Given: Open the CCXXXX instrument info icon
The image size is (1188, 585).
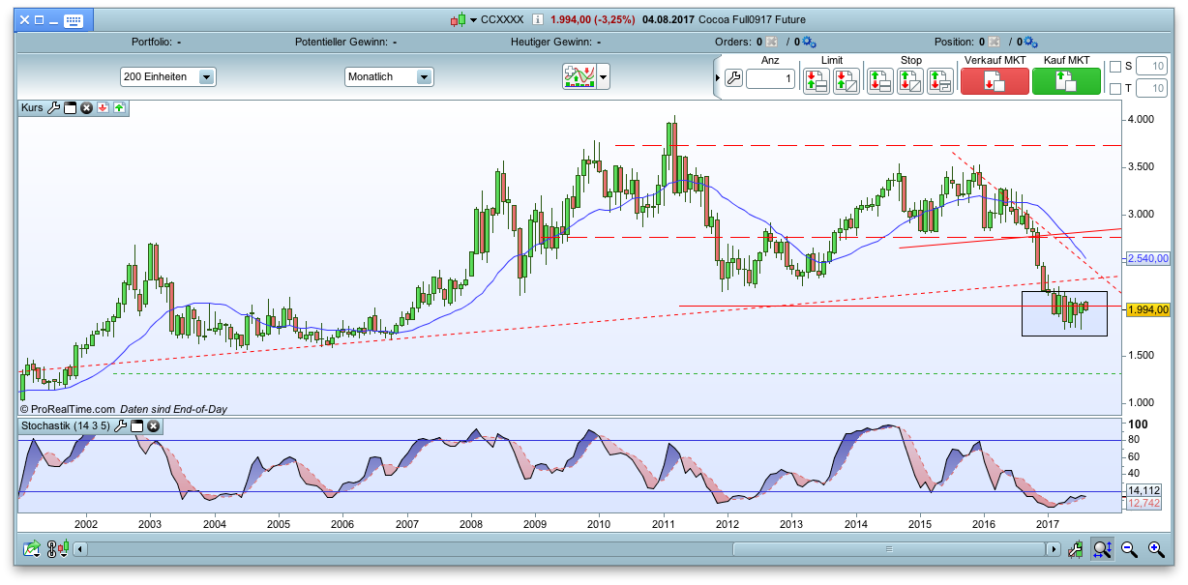Looking at the screenshot, I should (537, 19).
